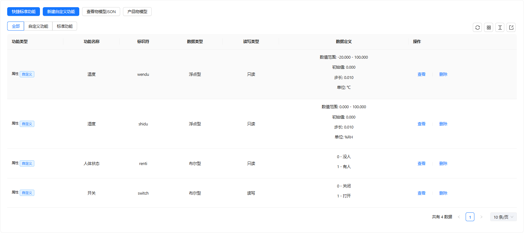Viewport: 524px width, 233px height.
Task: Switch to the 自定义功能 tab
Action: 38,26
